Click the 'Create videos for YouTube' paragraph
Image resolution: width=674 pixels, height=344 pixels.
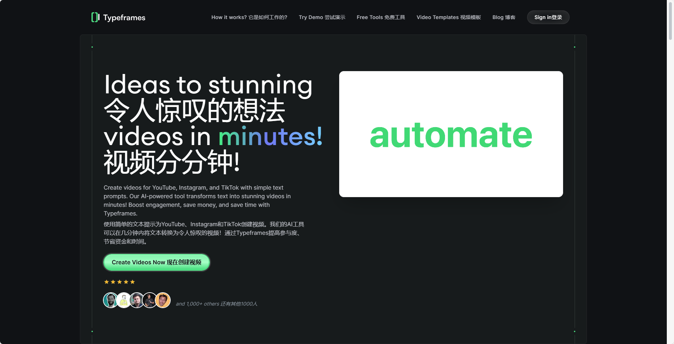point(197,200)
